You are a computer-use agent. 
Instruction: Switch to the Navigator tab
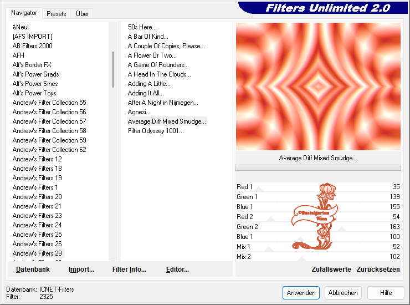tap(24, 13)
